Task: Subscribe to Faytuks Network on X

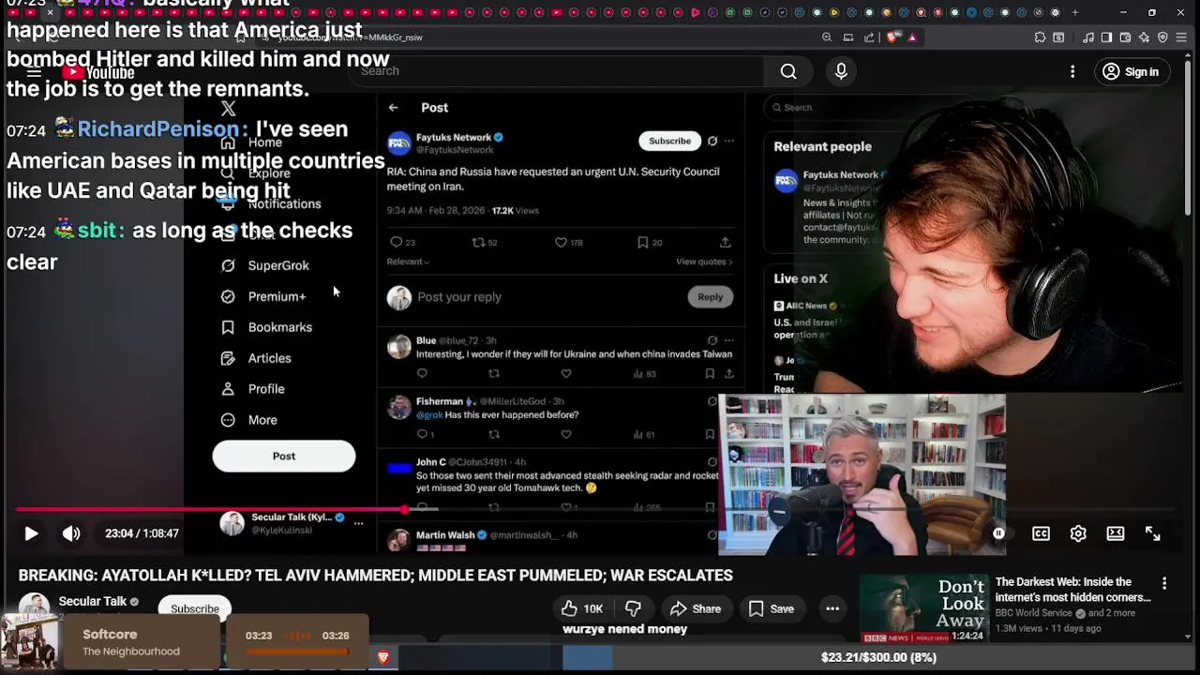Action: pyautogui.click(x=669, y=141)
